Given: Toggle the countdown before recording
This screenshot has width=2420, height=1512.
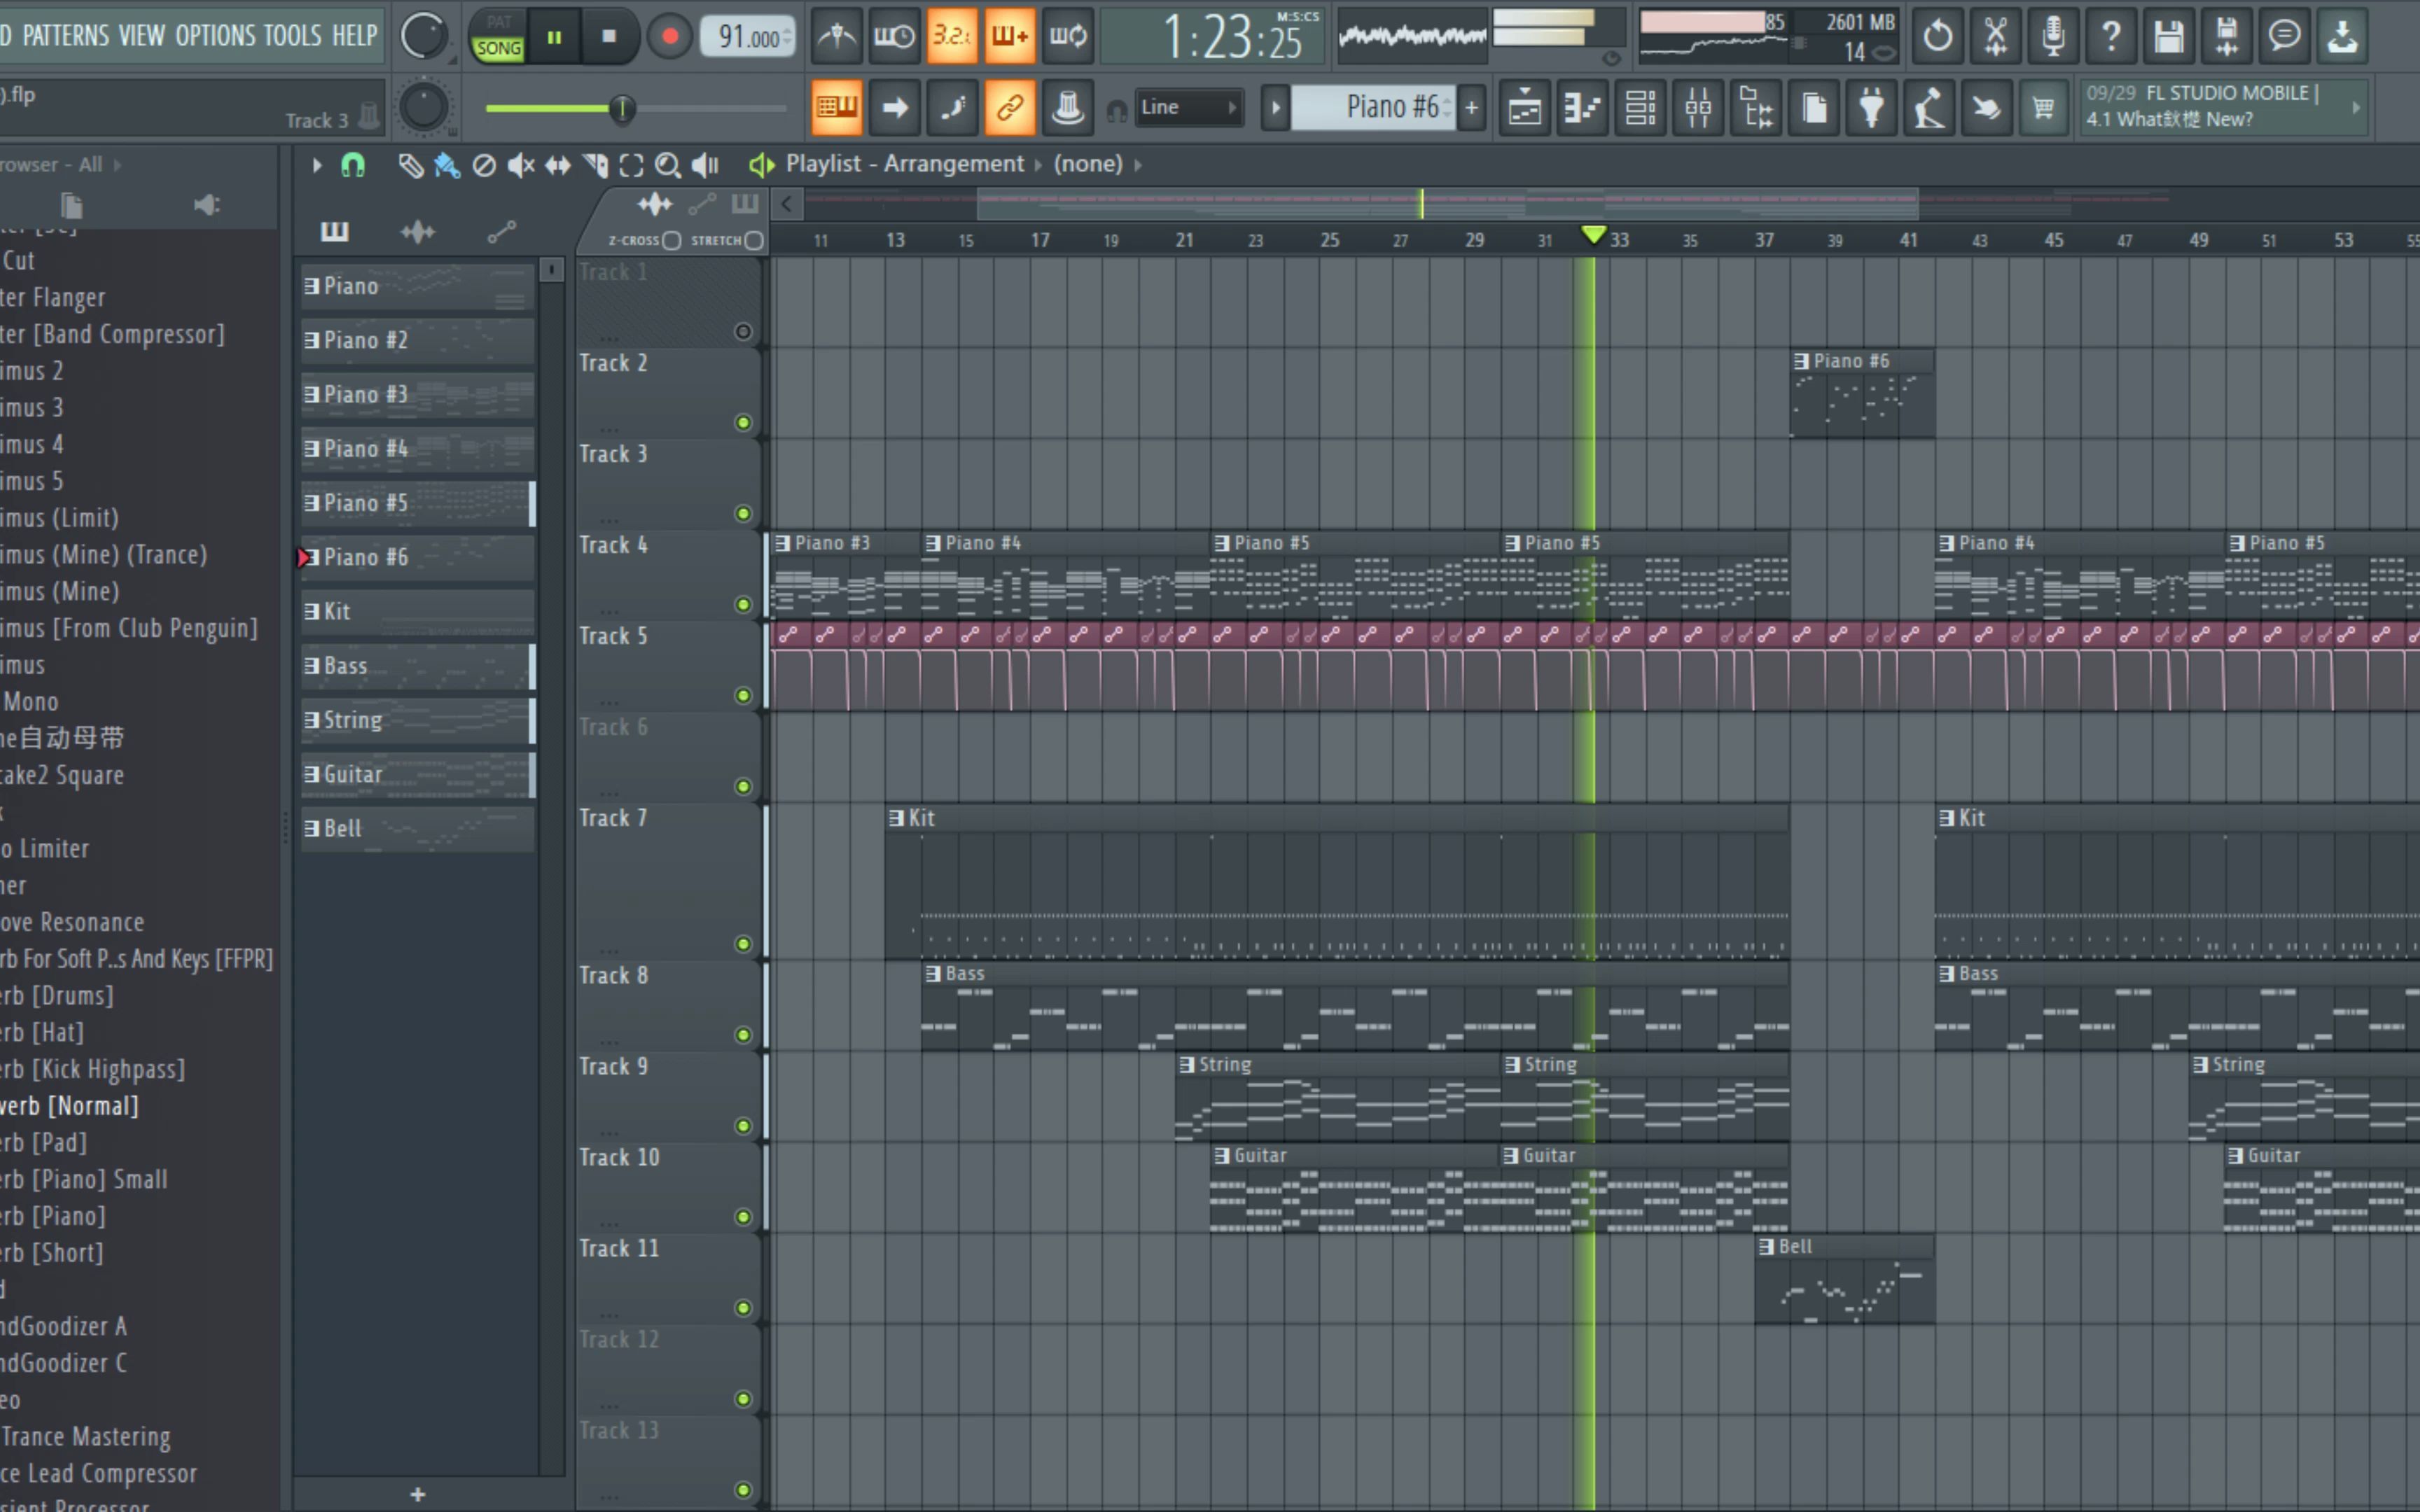Looking at the screenshot, I should (951, 37).
